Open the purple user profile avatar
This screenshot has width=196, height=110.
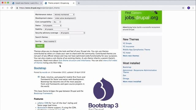[189, 8]
